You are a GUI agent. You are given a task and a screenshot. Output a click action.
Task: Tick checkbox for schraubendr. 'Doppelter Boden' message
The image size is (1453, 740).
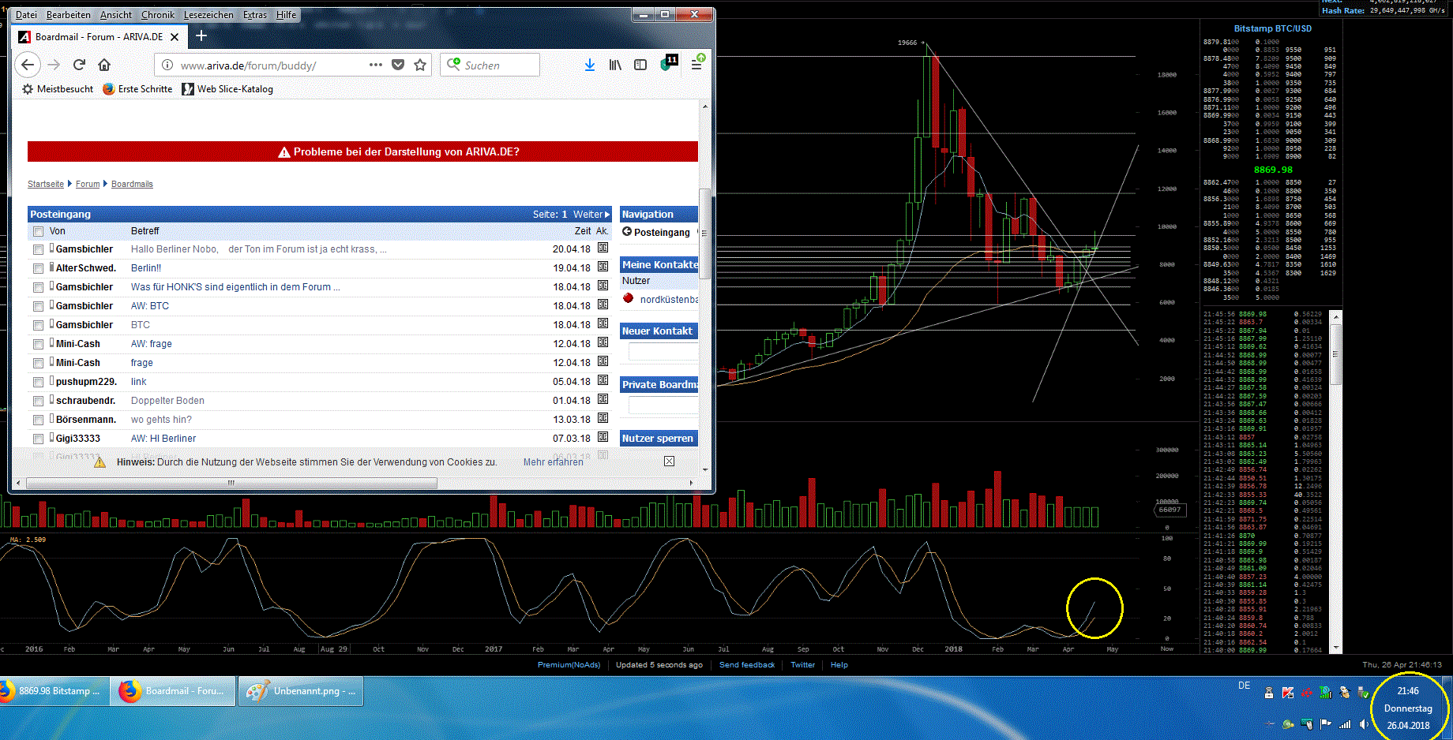coord(38,401)
